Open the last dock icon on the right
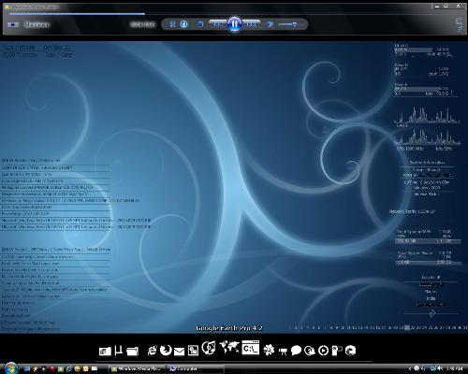 [351, 351]
